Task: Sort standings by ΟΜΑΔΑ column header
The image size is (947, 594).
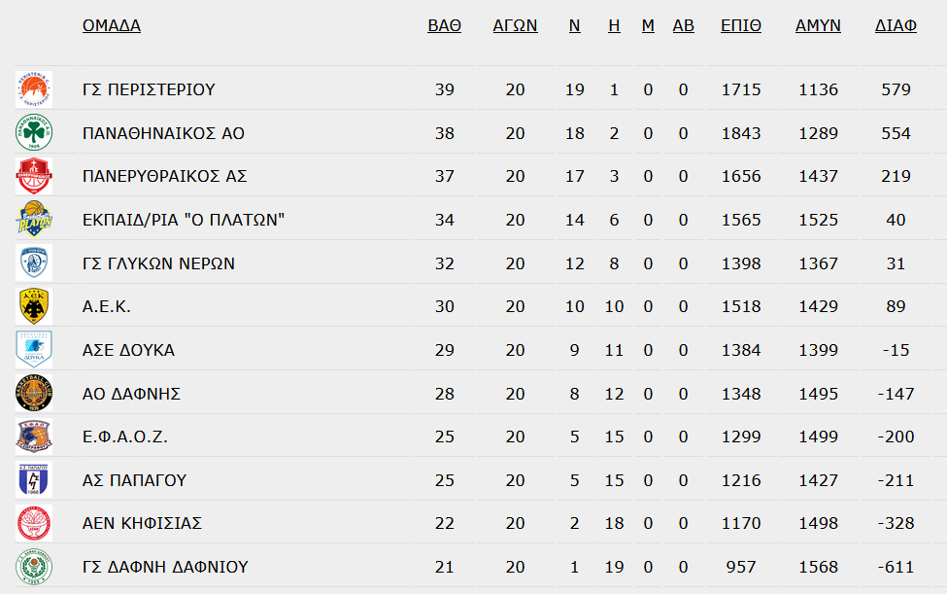Action: click(x=112, y=25)
